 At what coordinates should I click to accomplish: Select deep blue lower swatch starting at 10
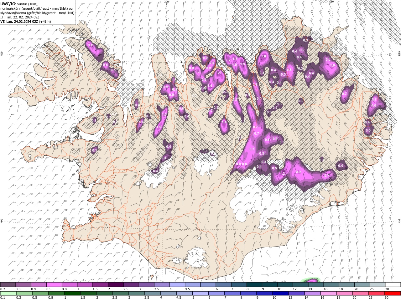[x=281, y=293]
